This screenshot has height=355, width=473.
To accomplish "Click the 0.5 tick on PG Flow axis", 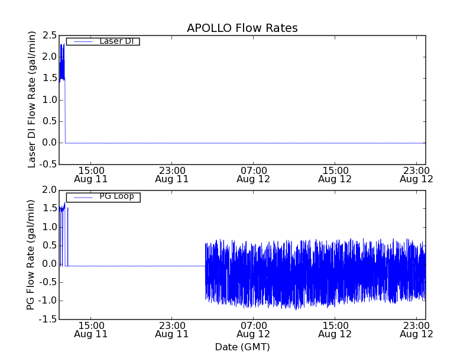I will (x=50, y=246).
